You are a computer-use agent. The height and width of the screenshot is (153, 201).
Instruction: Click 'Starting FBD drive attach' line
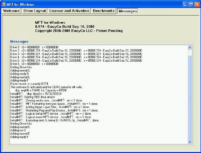(32, 97)
